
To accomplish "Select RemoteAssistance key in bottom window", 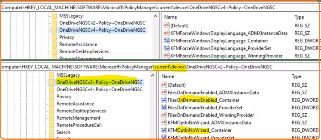I will (x=75, y=104).
